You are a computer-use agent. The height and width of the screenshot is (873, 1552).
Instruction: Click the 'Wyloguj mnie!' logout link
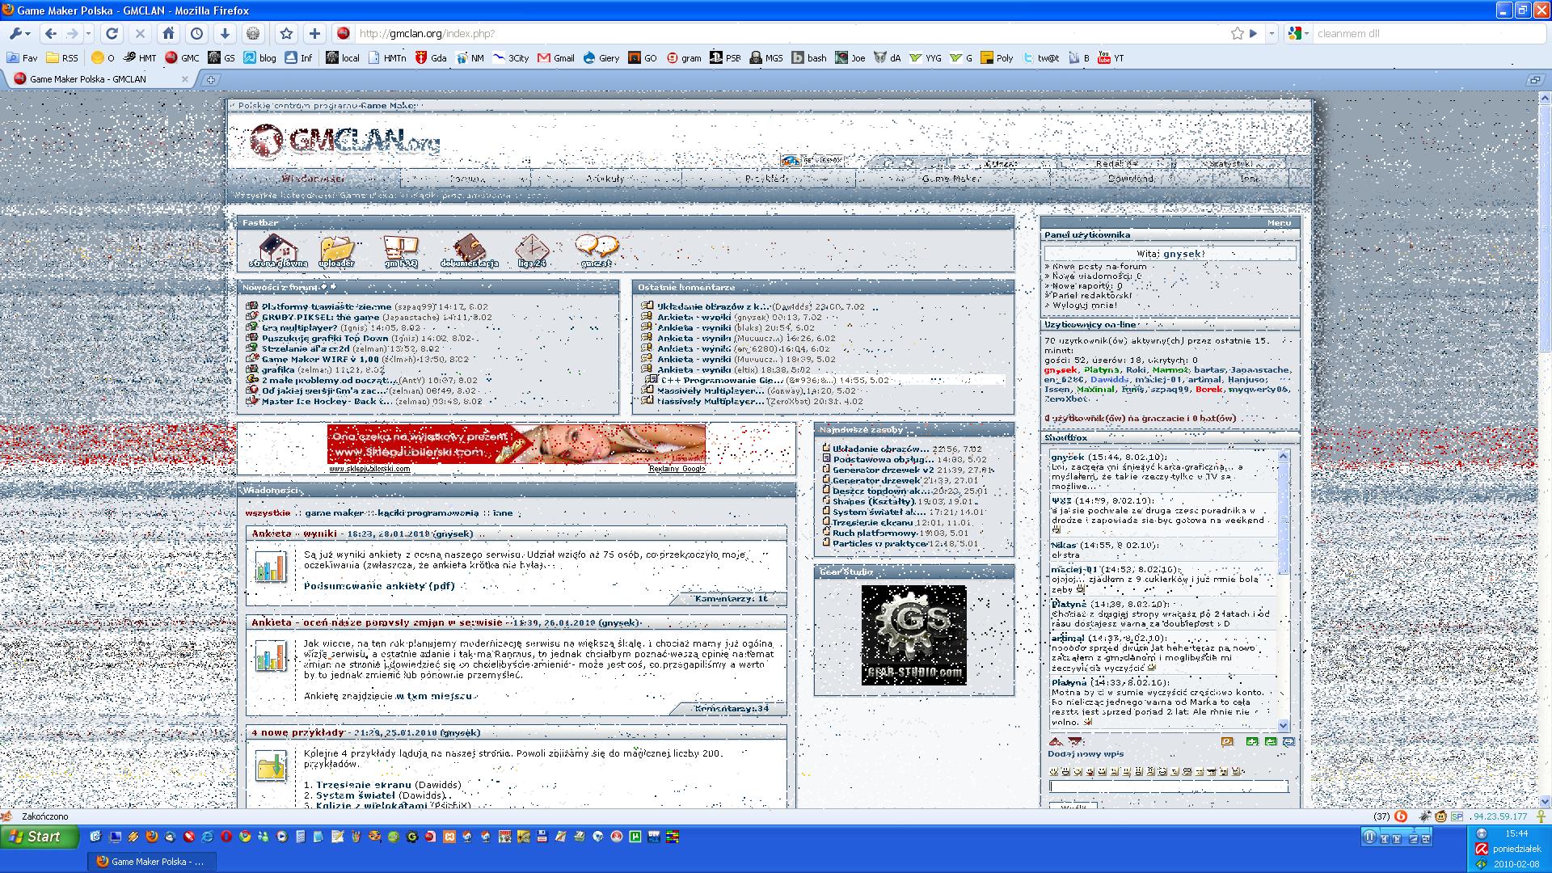pos(1084,306)
